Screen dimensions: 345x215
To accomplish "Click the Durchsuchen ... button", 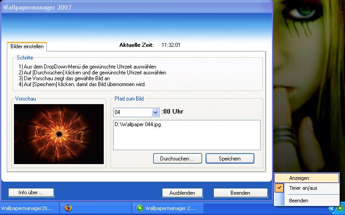I will 177,159.
